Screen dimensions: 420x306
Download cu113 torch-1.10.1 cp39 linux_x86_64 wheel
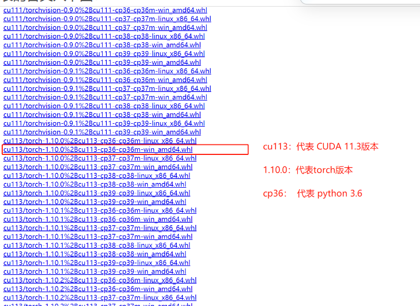pos(97,263)
